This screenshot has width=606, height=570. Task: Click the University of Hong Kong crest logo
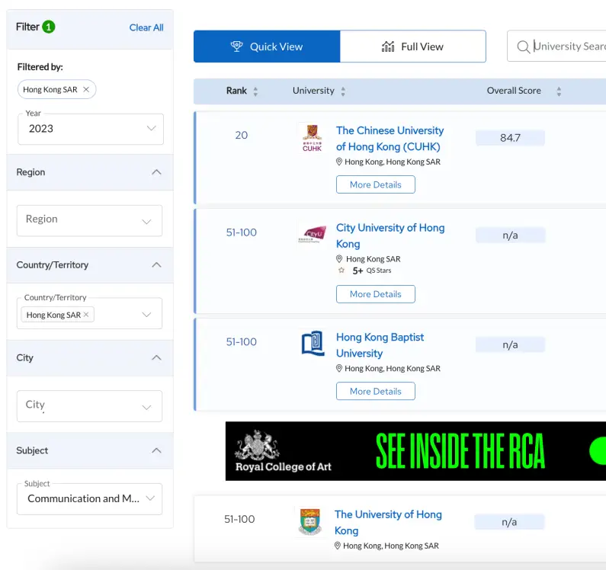(310, 522)
